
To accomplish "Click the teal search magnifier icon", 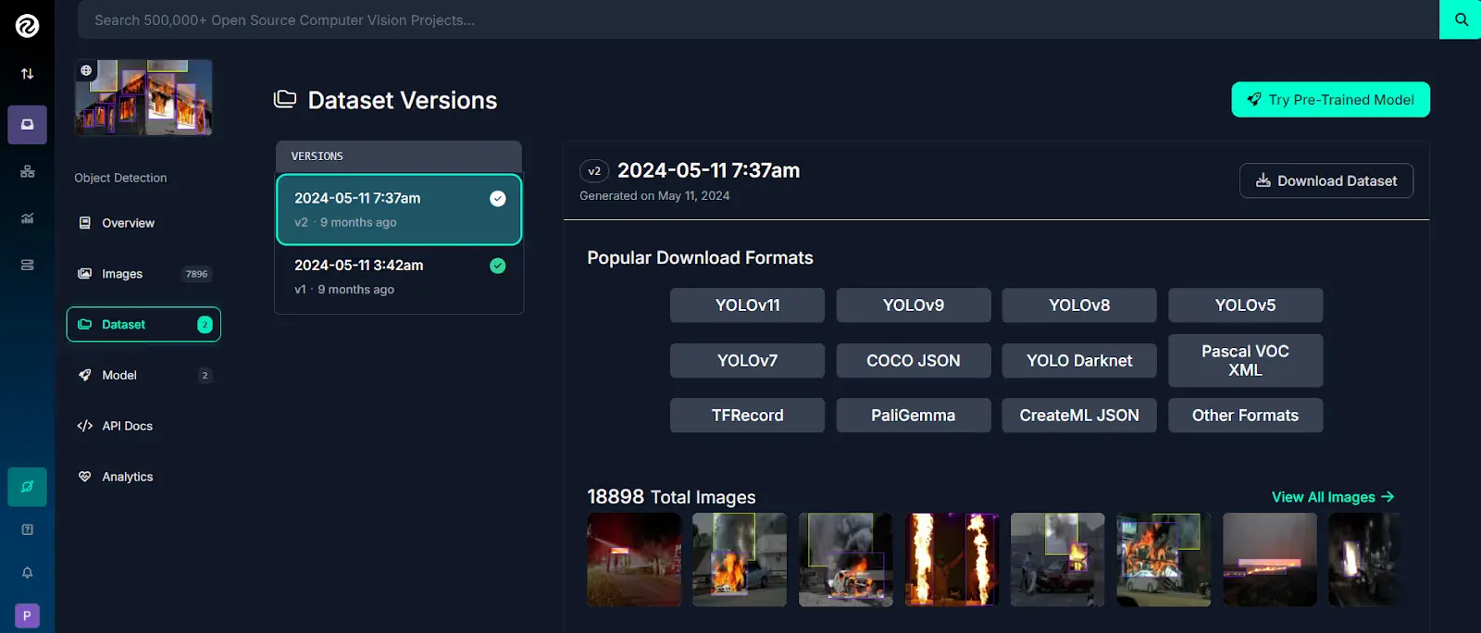I will 1461,19.
